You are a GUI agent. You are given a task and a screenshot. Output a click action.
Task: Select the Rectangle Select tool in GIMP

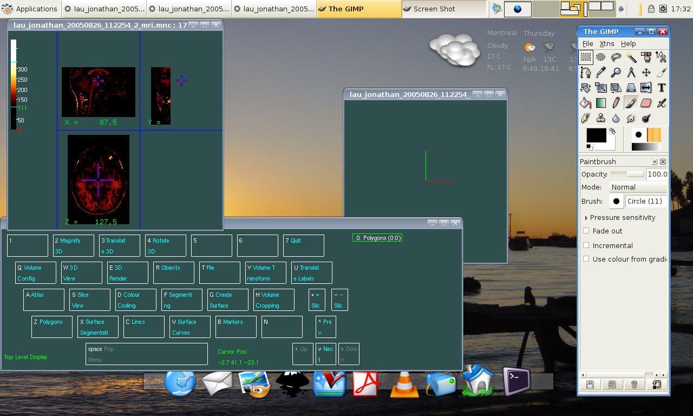tap(586, 57)
